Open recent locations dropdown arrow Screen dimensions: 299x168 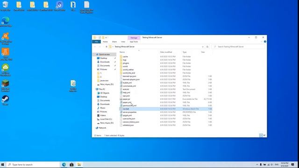tap(103, 47)
